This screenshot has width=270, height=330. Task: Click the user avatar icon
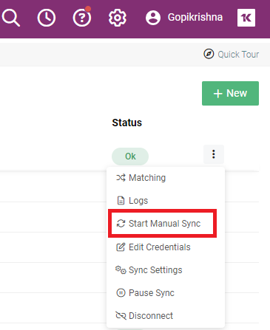click(153, 18)
